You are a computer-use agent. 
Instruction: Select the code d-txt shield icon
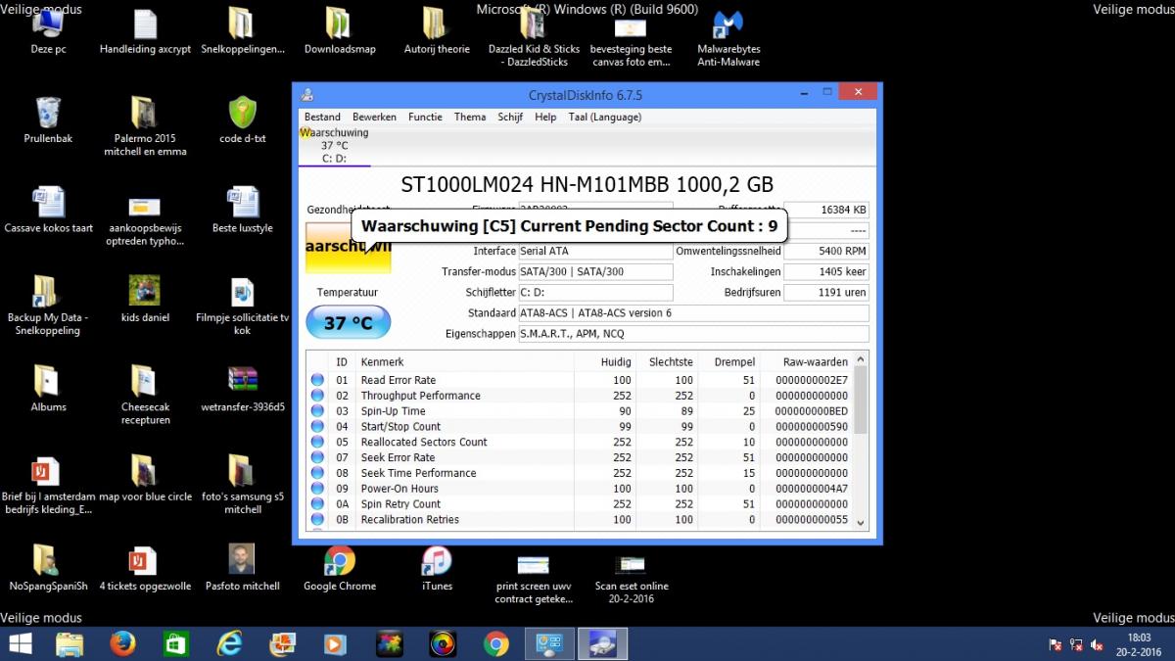point(243,120)
